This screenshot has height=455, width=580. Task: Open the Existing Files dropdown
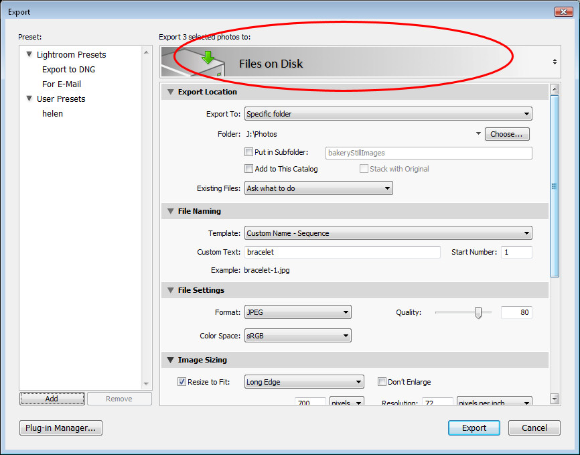(319, 188)
